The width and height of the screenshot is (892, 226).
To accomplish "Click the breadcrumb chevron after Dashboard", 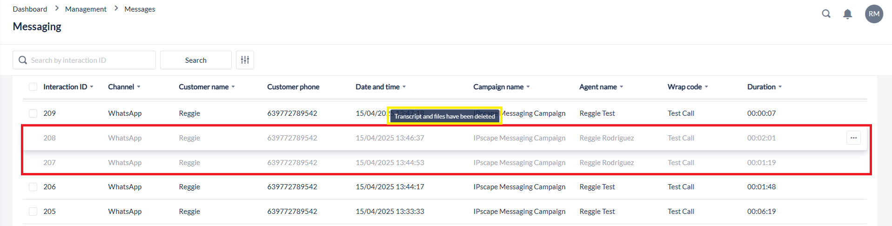I will (x=57, y=8).
